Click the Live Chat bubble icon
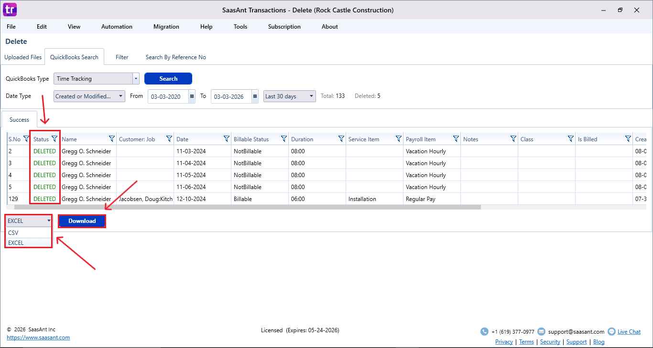Viewport: 653px width, 348px height. tap(611, 331)
